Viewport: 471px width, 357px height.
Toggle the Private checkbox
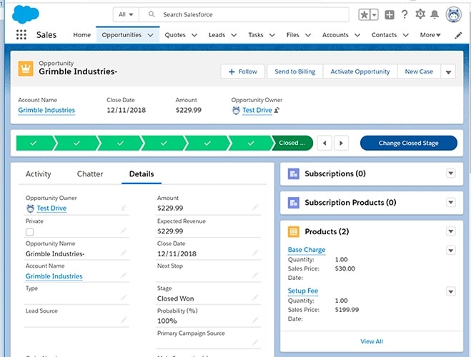point(30,232)
